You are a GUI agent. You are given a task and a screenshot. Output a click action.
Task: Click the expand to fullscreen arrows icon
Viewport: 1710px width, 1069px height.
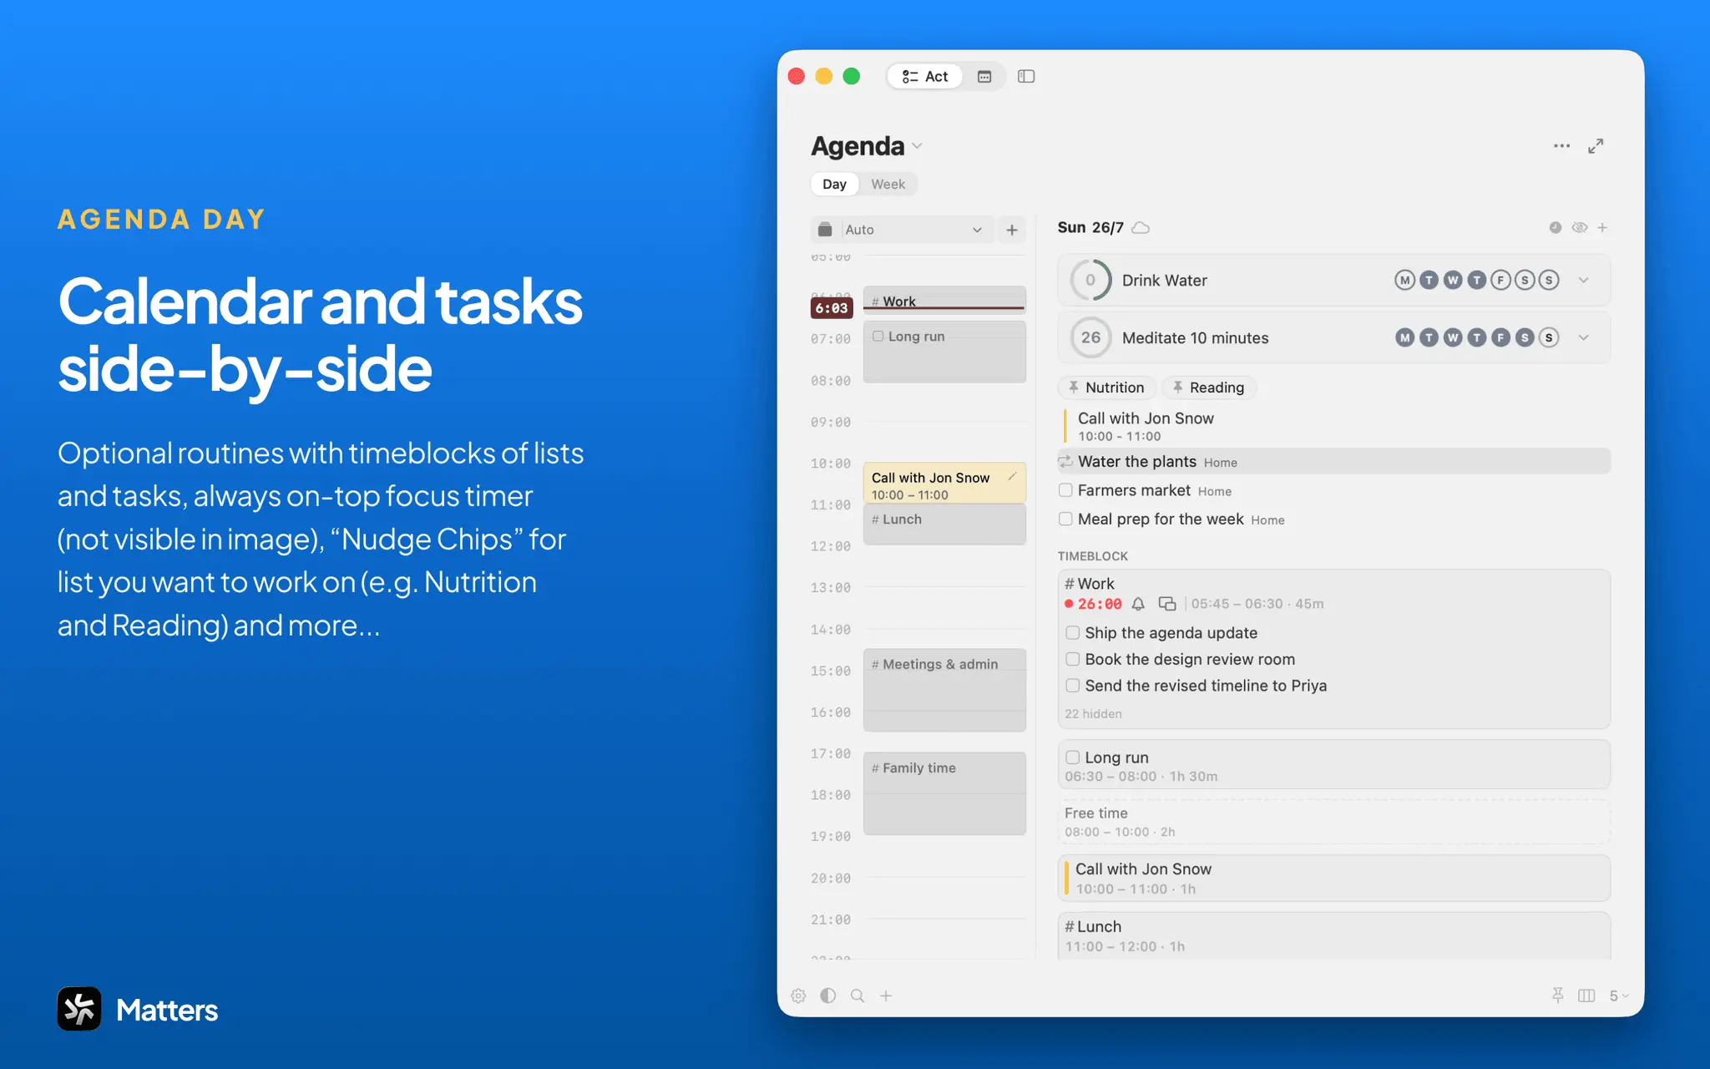click(x=1596, y=146)
